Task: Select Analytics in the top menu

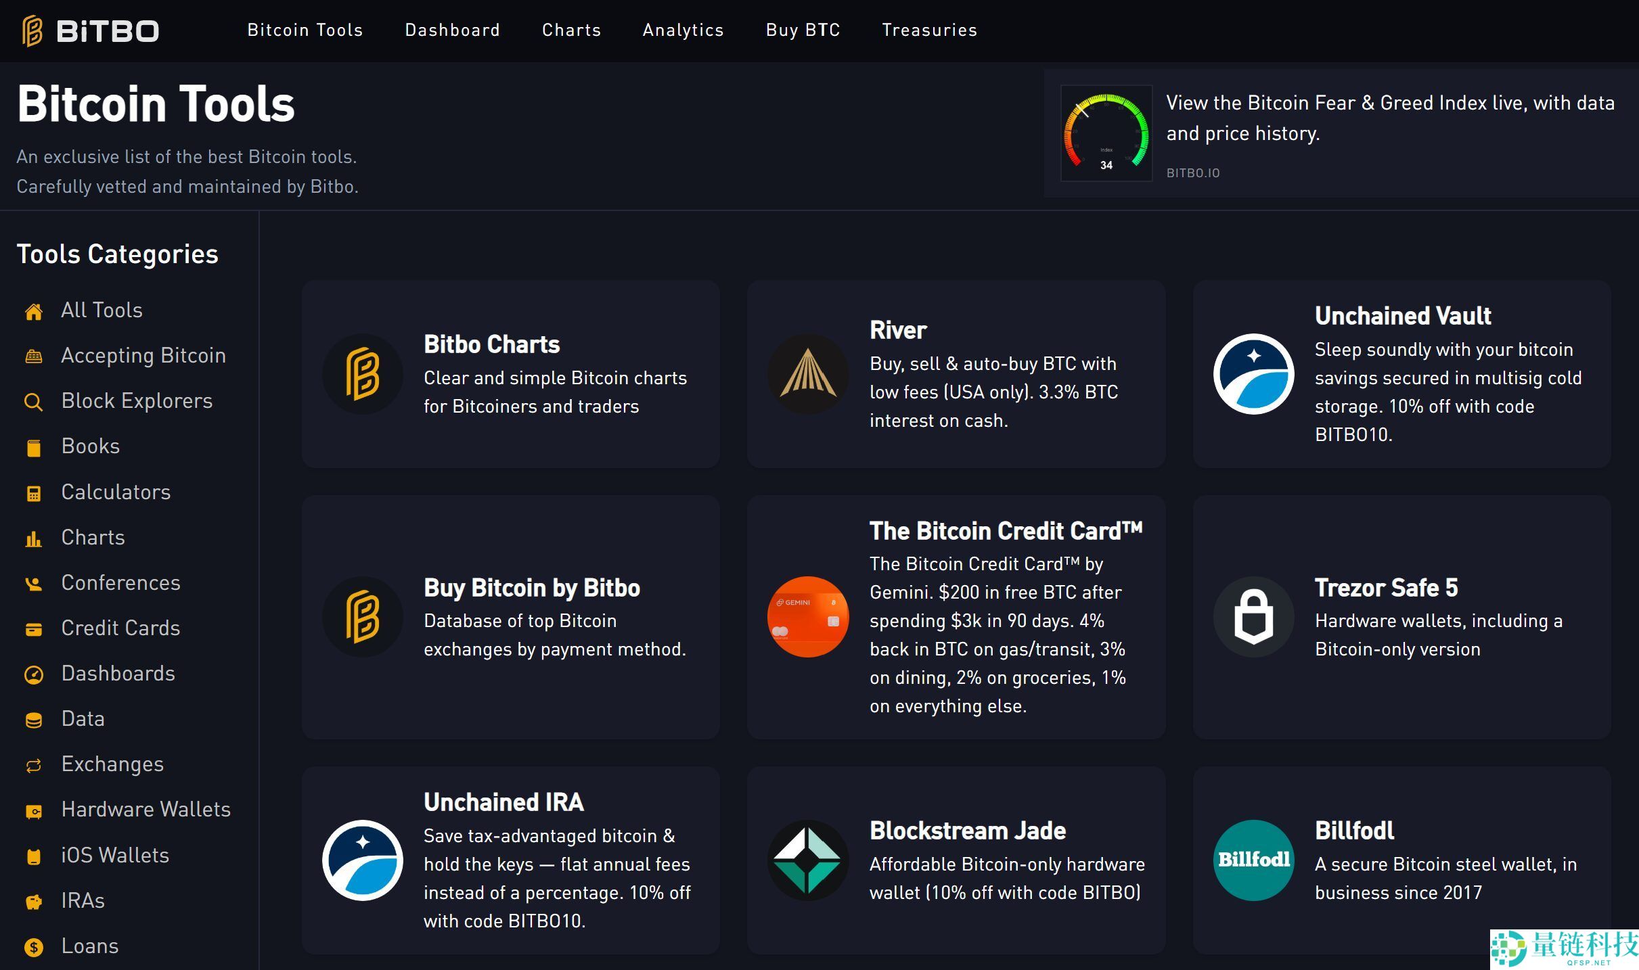Action: click(x=683, y=30)
